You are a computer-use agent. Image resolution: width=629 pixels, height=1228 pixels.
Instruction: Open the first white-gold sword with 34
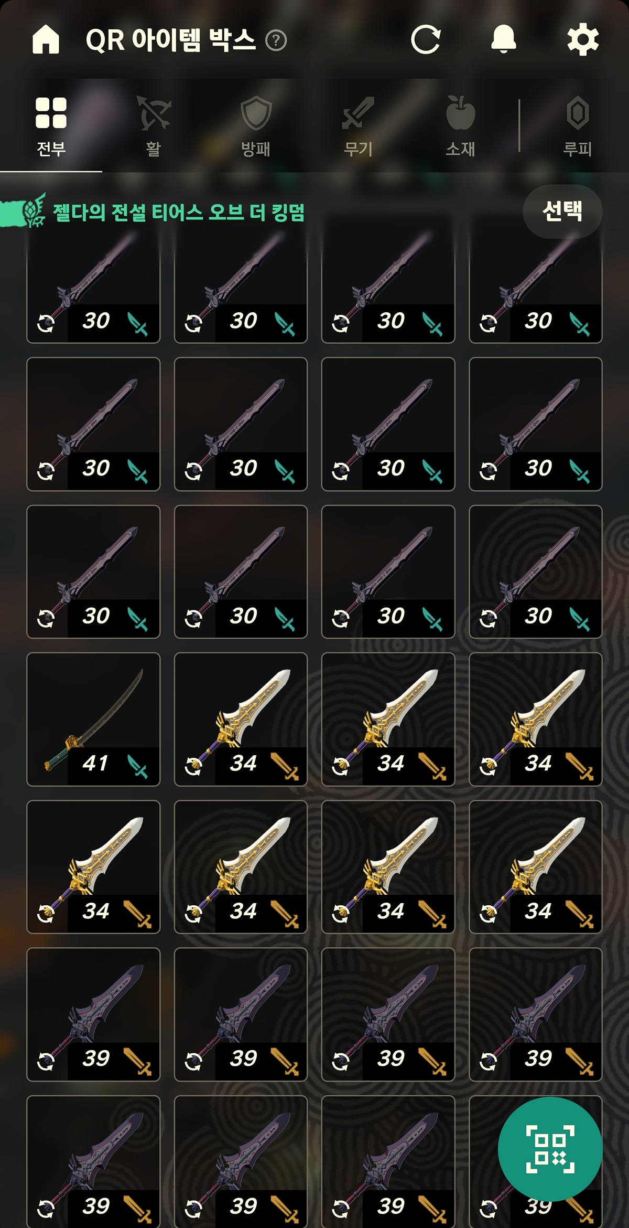click(241, 719)
